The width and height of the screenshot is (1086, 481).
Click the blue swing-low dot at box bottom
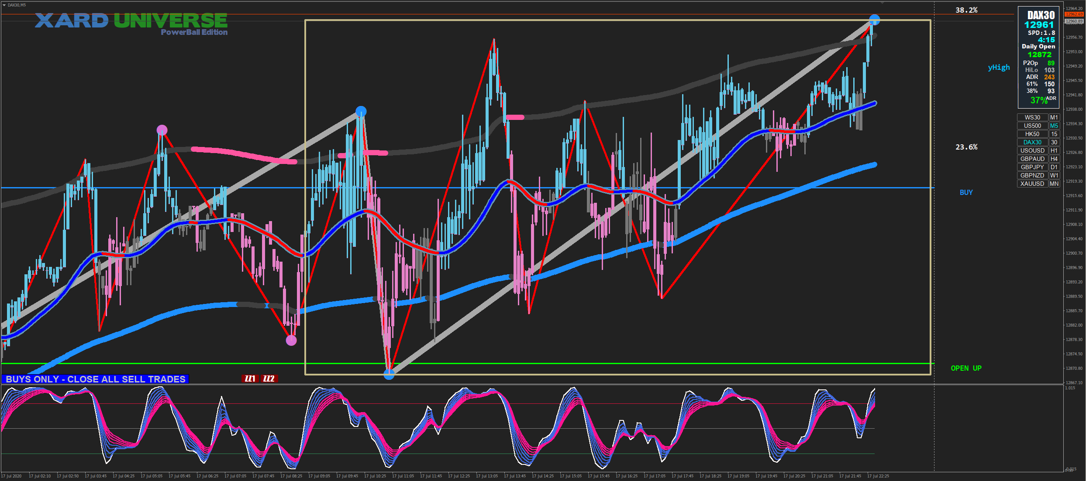click(389, 374)
